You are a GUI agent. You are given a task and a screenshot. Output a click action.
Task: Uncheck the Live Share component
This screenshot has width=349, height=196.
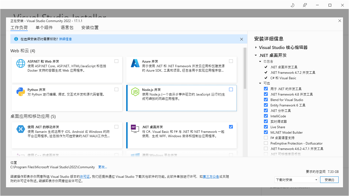(266, 127)
